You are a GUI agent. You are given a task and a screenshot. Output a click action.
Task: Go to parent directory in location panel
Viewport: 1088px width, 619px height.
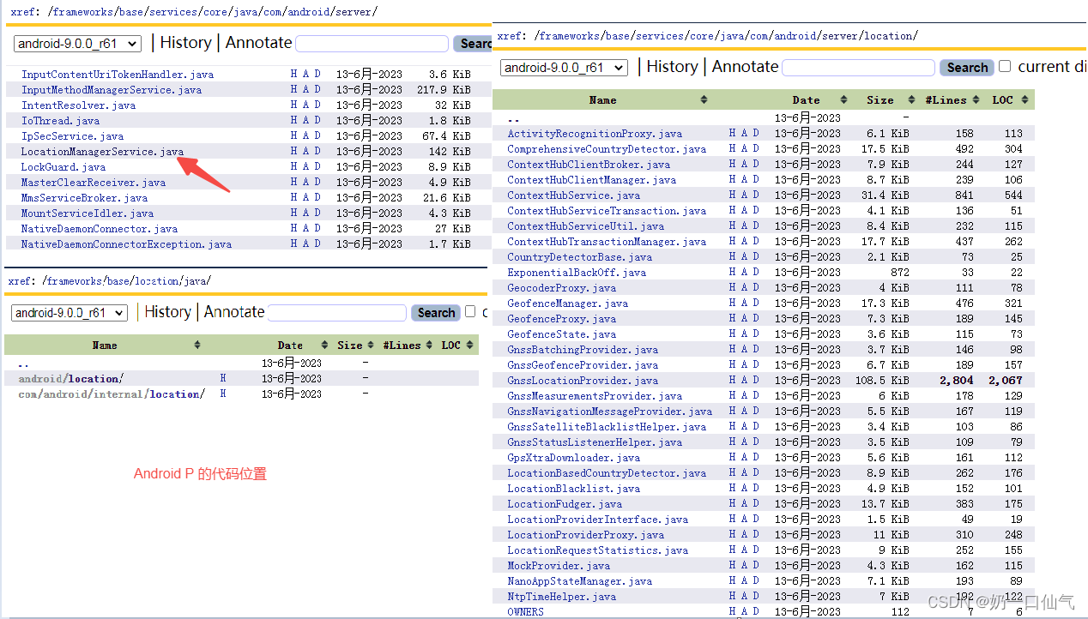(513, 119)
